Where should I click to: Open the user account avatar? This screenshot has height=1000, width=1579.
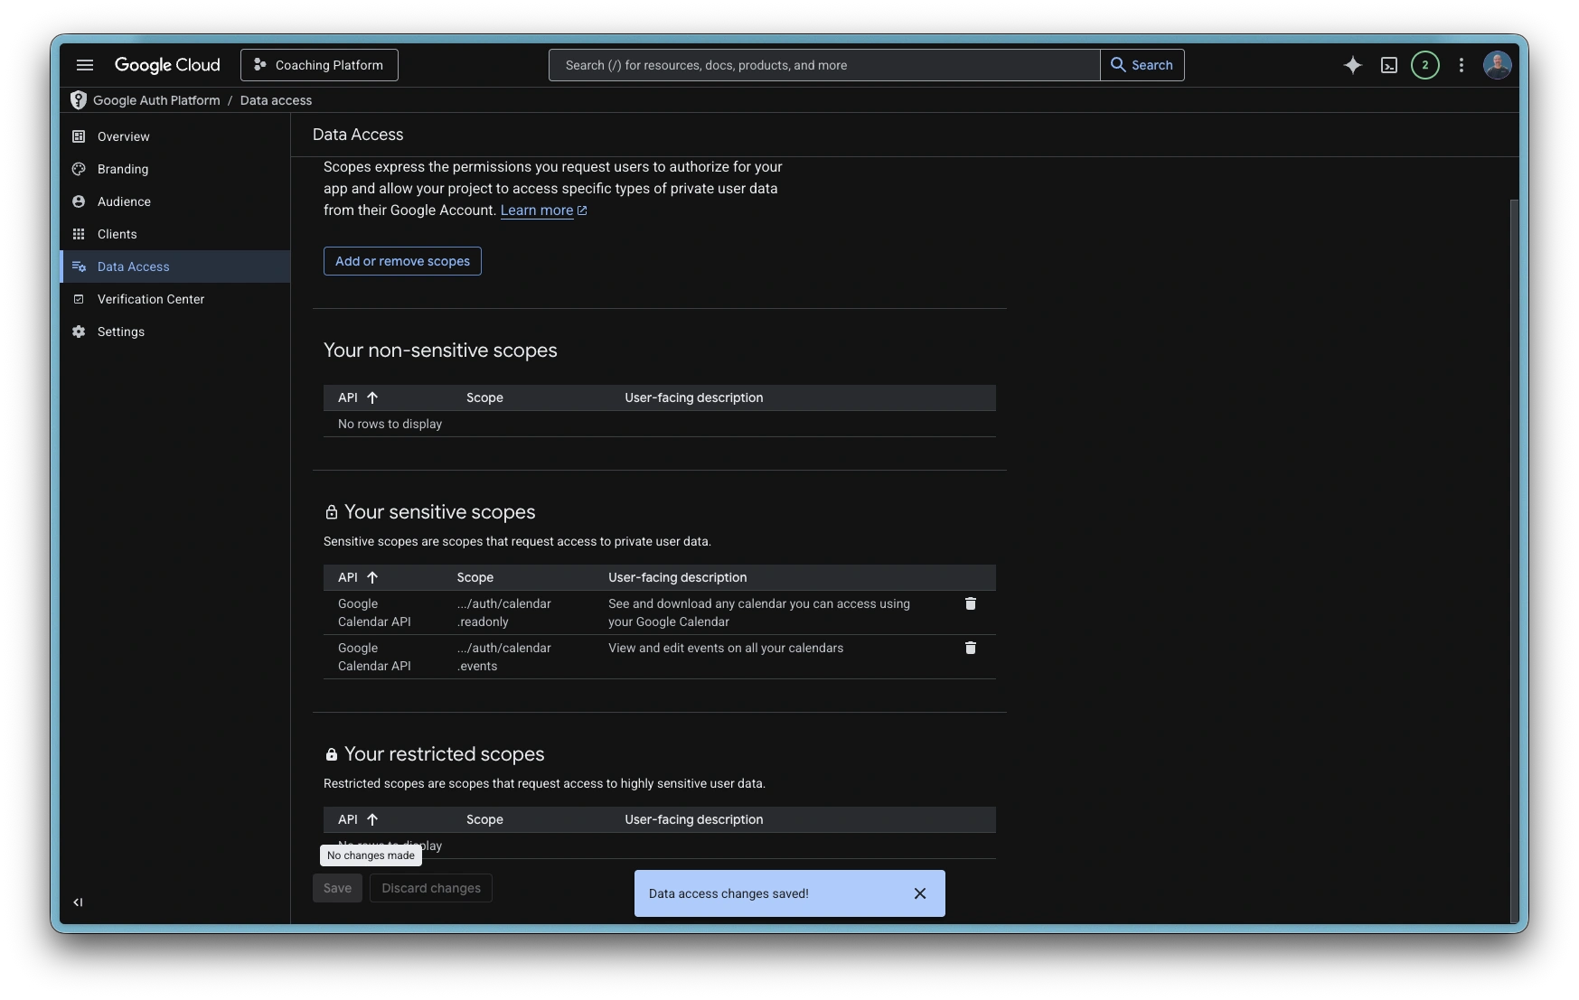click(x=1497, y=65)
